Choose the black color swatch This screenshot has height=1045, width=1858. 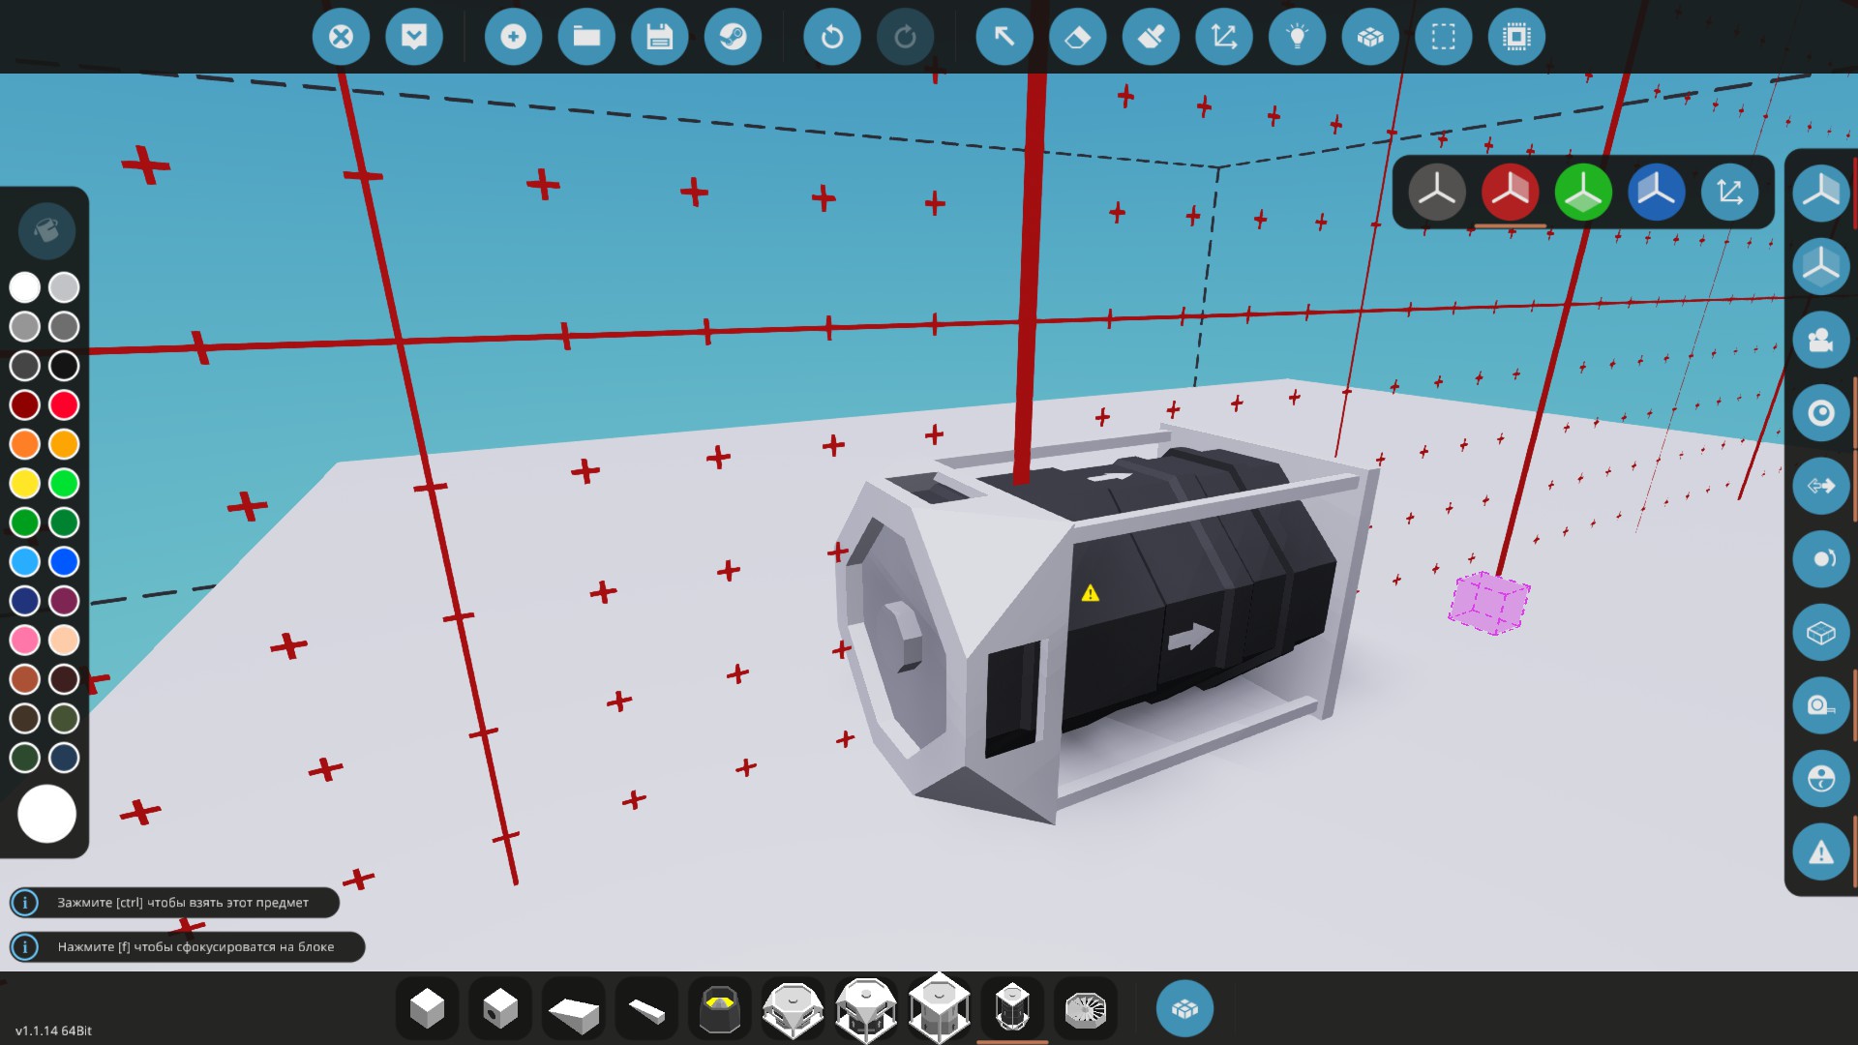pos(64,366)
